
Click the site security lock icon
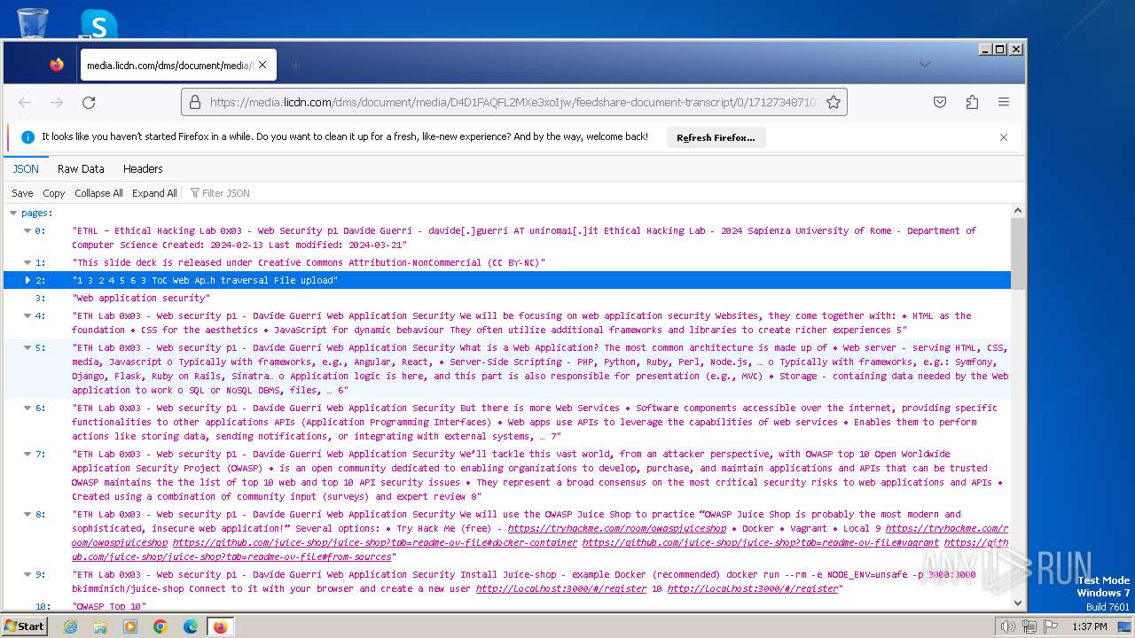coord(196,103)
